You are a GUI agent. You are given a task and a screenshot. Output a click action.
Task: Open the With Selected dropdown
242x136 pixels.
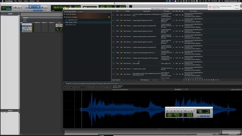144,80
